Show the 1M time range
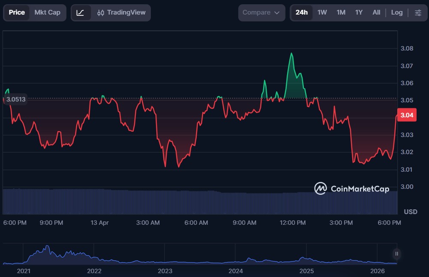 click(341, 12)
